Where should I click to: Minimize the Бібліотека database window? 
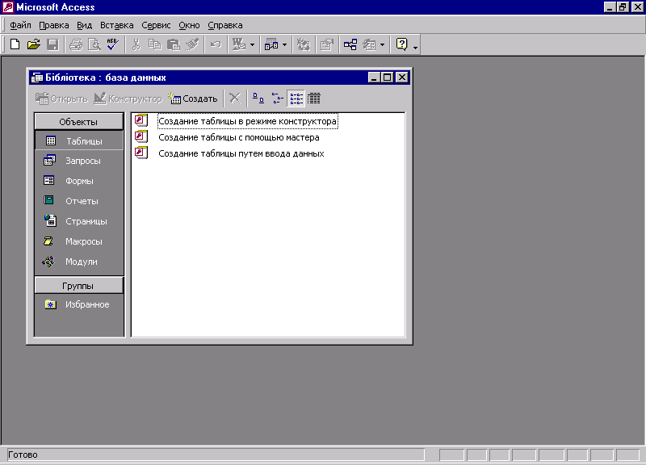(374, 77)
